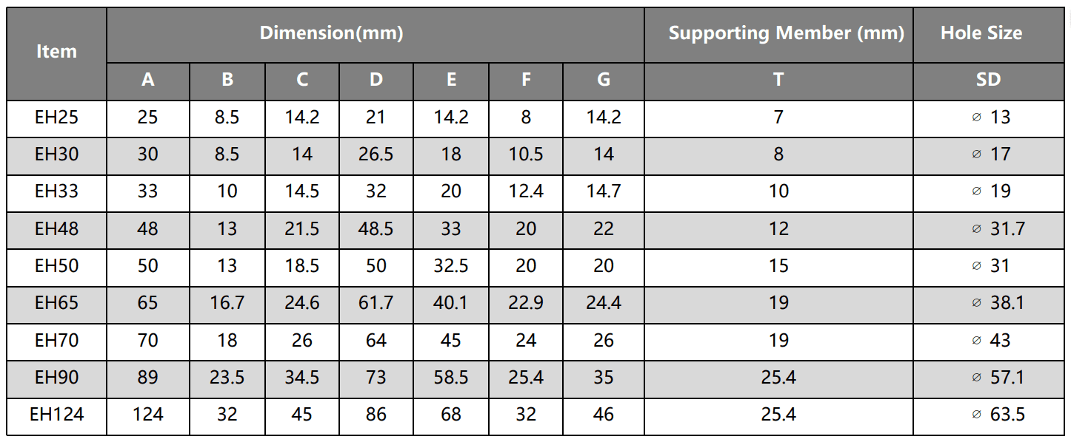Click the 12.4 value in EH33 row
Image resolution: width=1071 pixels, height=442 pixels.
pyautogui.click(x=526, y=191)
